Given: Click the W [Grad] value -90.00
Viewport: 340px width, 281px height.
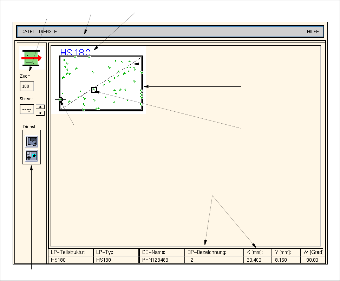Looking at the screenshot, I should pyautogui.click(x=312, y=260).
